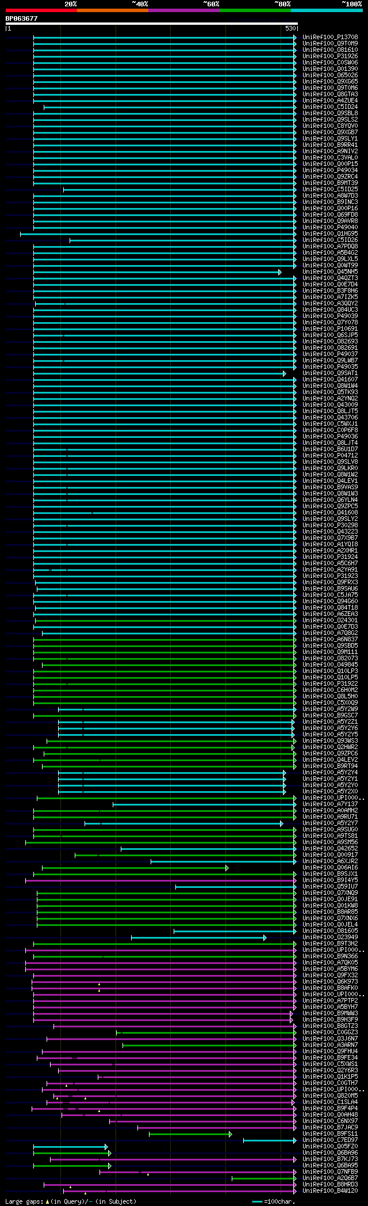
Task: Click hit label UniRef100_A7Q8G2
Action: pos(330,633)
